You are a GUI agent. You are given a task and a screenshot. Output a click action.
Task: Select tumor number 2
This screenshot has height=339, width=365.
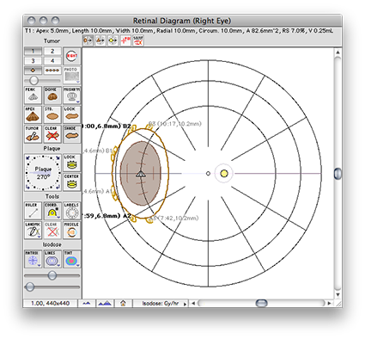click(52, 52)
